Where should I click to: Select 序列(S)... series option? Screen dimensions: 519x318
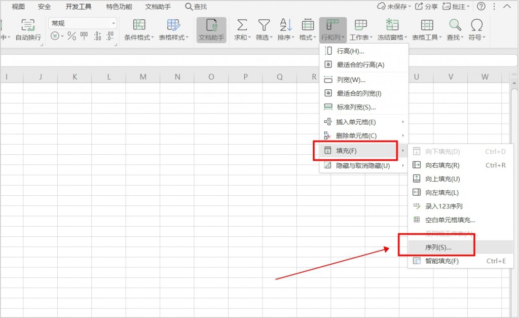click(460, 247)
